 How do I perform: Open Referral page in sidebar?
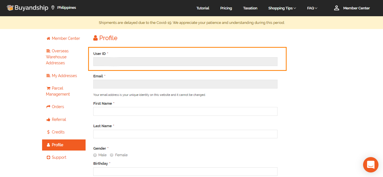click(x=59, y=120)
